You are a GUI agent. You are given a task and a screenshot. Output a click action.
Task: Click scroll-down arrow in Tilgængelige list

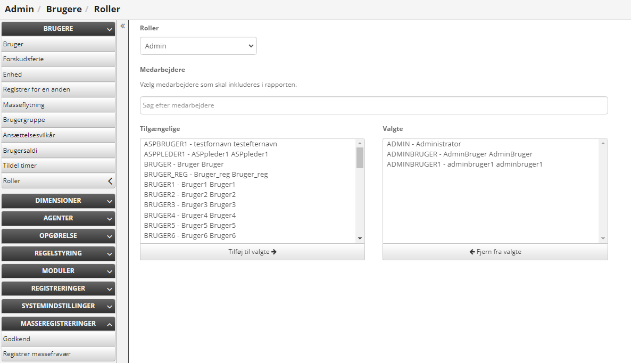pos(360,238)
